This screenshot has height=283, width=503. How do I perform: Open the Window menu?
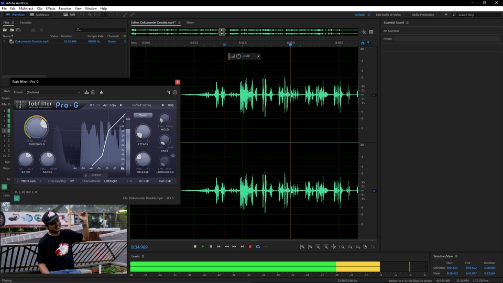[91, 9]
